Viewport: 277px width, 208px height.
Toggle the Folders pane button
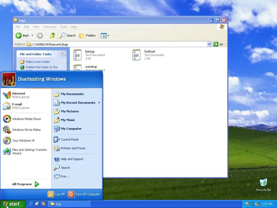pos(87,35)
